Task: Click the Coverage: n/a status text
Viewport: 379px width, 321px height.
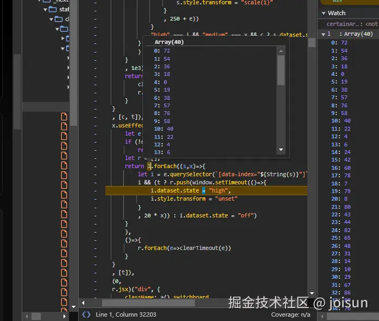Action: coord(290,314)
